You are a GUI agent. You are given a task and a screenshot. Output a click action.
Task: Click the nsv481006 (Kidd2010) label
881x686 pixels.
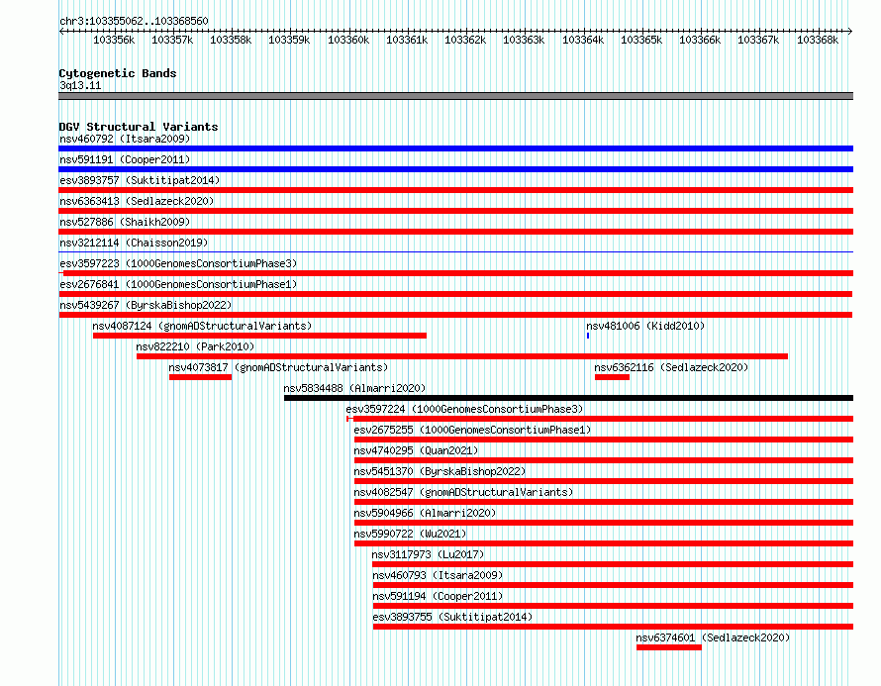(x=645, y=326)
